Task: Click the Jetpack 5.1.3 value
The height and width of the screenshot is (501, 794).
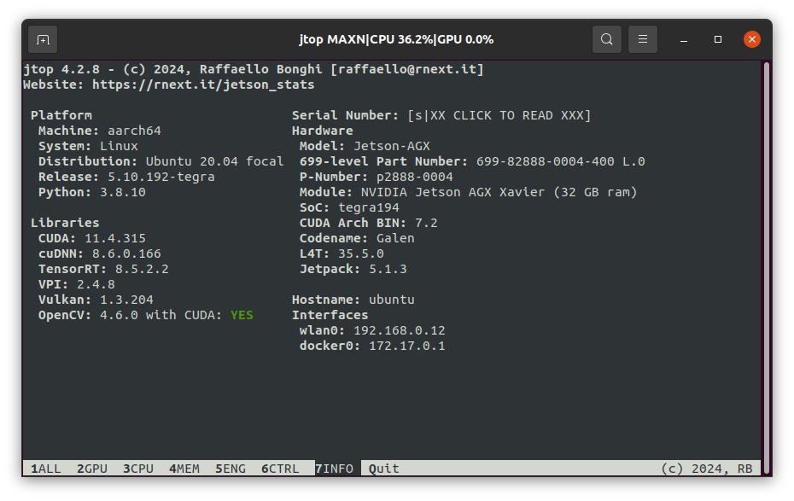Action: pyautogui.click(x=388, y=269)
